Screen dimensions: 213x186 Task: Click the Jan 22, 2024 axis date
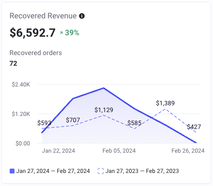click(x=59, y=151)
